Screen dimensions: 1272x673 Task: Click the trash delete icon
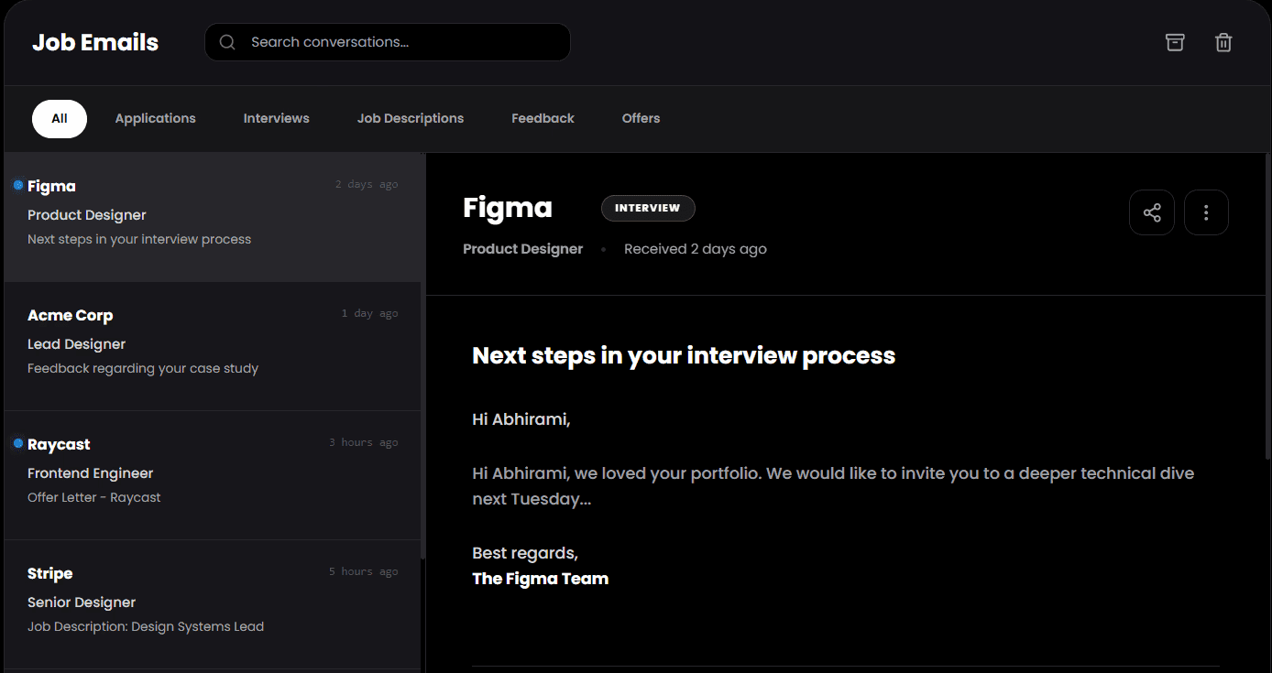[x=1223, y=42]
